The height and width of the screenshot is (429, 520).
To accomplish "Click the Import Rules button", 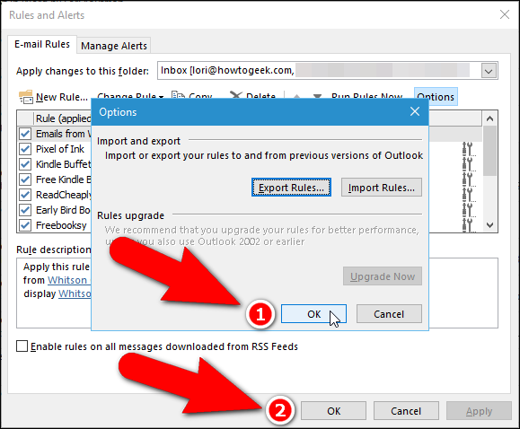I will coord(382,188).
